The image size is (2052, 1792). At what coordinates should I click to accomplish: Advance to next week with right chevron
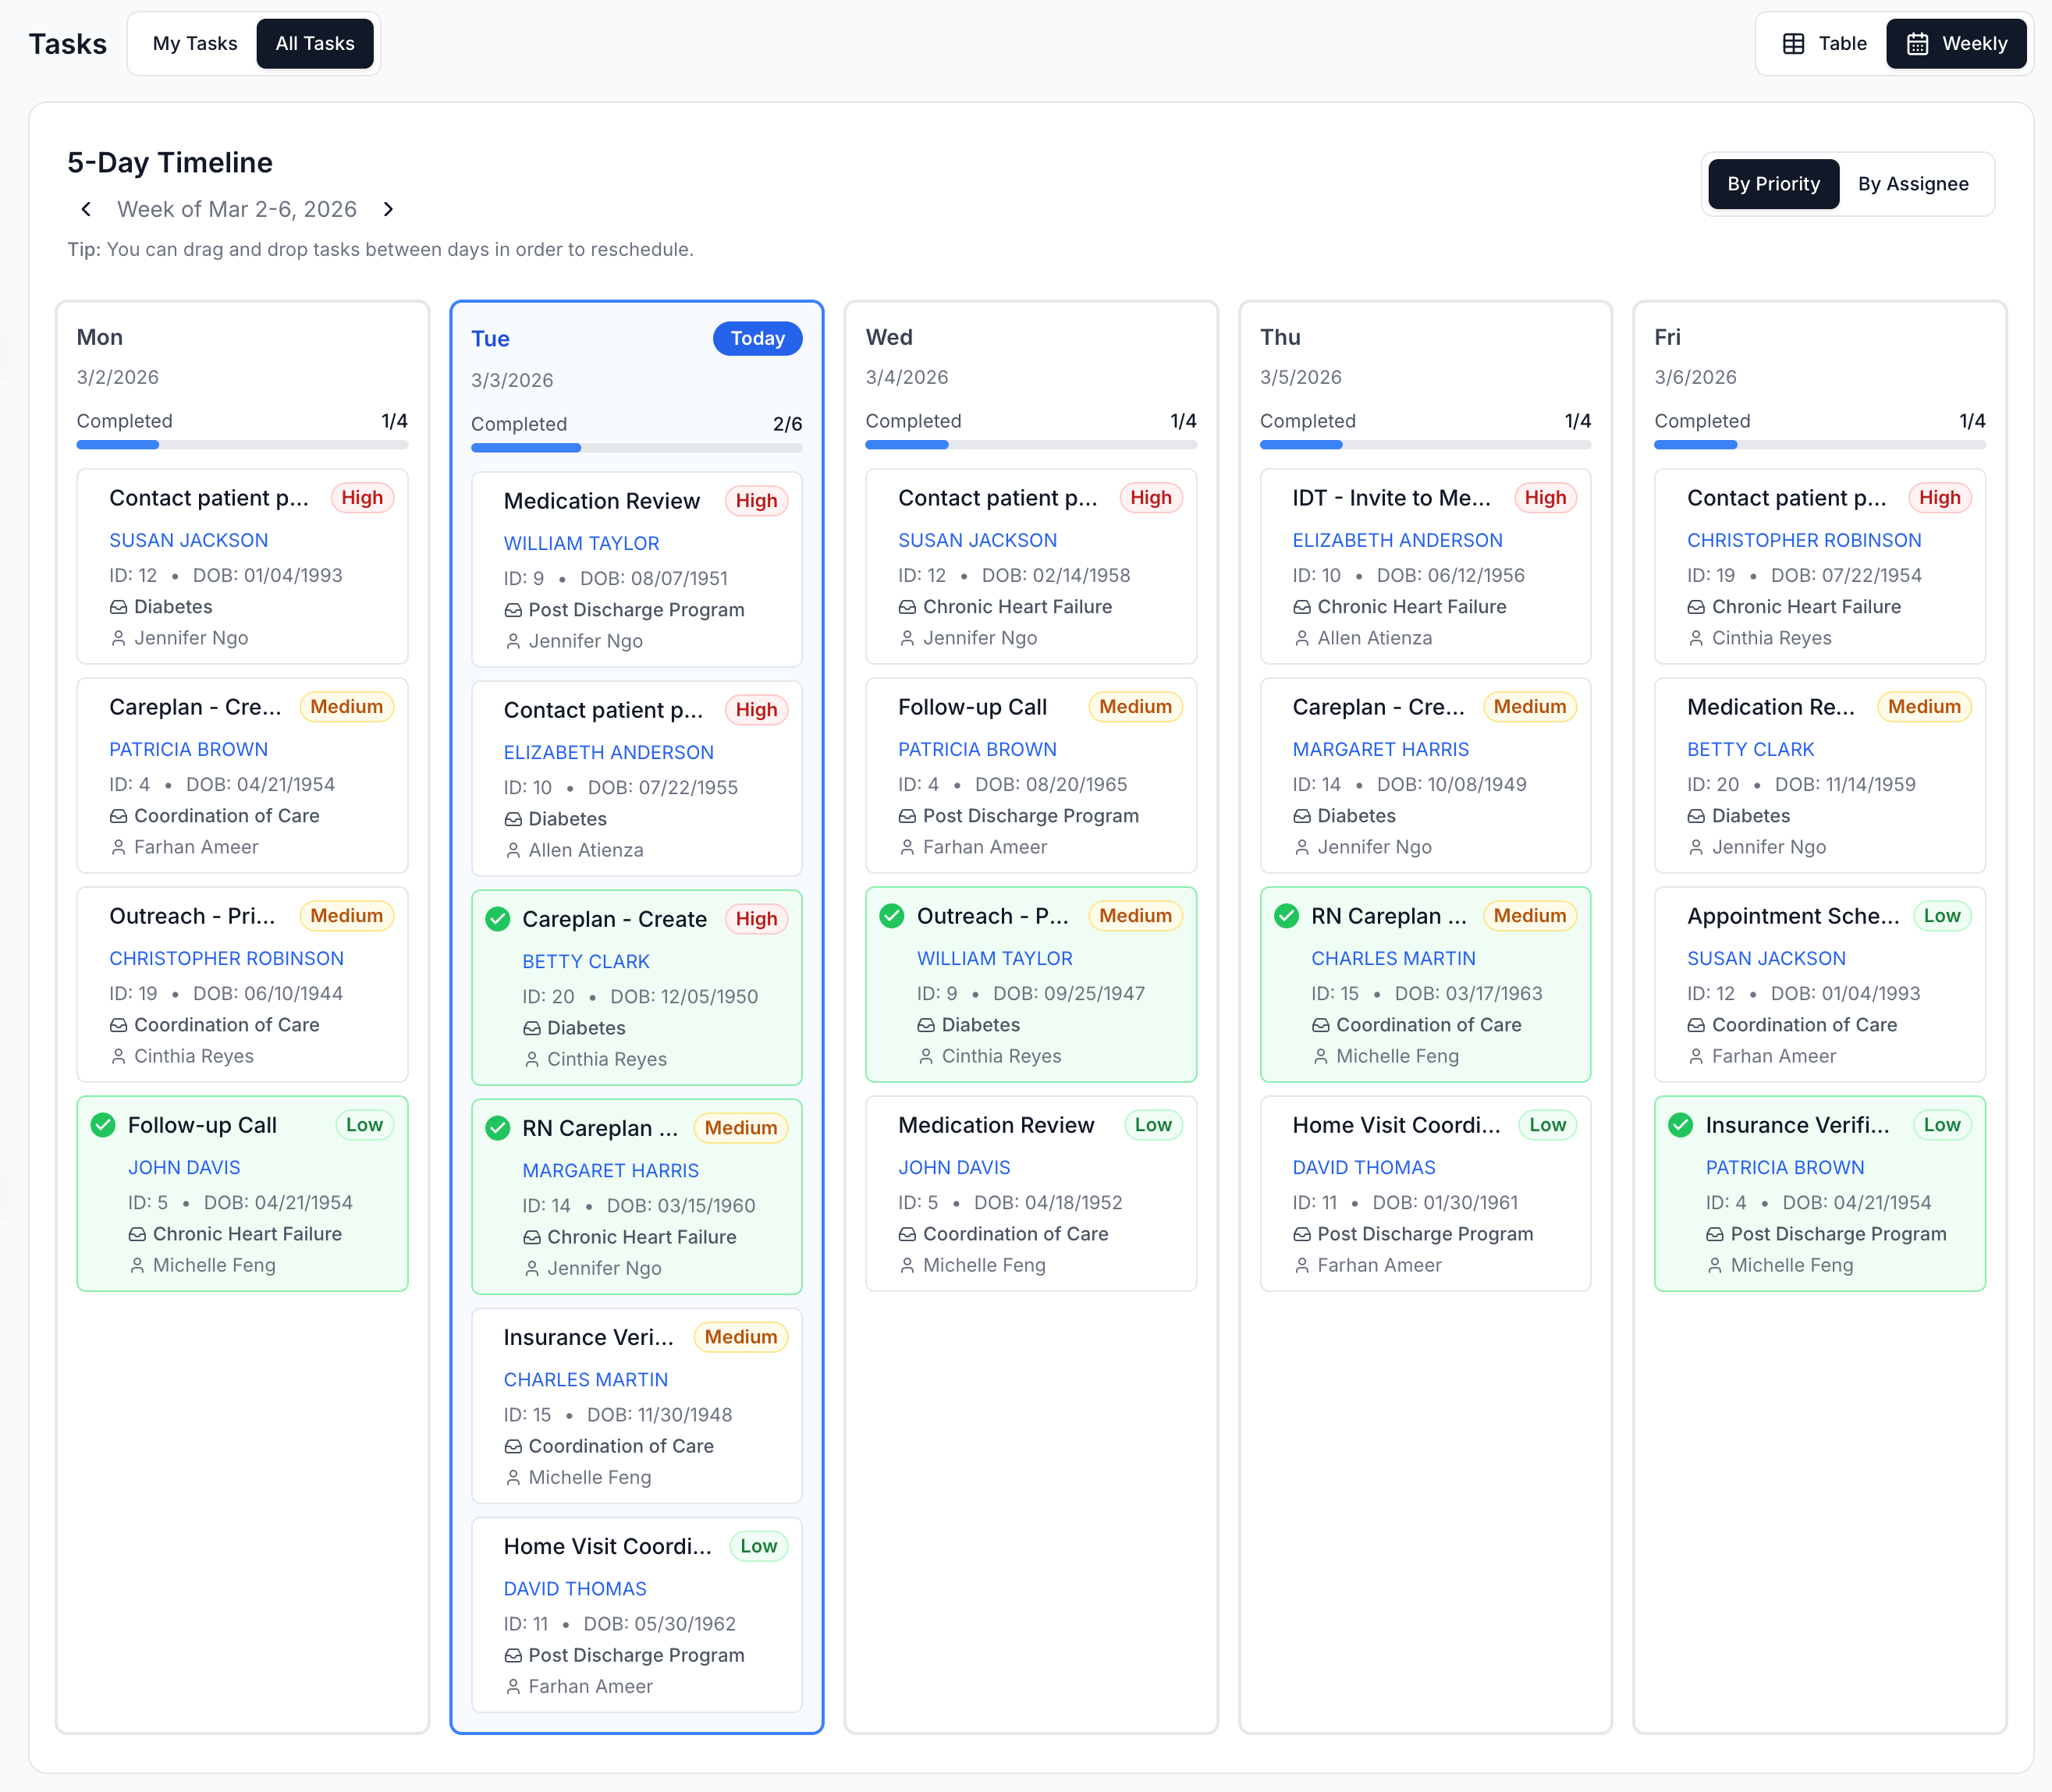coord(389,209)
